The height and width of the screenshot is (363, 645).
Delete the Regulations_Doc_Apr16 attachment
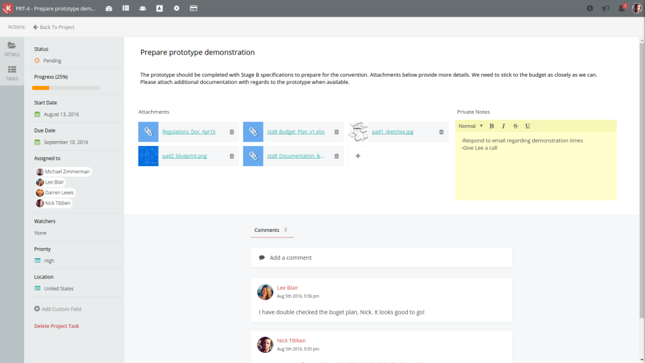(232, 132)
